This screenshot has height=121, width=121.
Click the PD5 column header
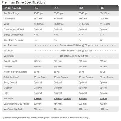(81, 8)
